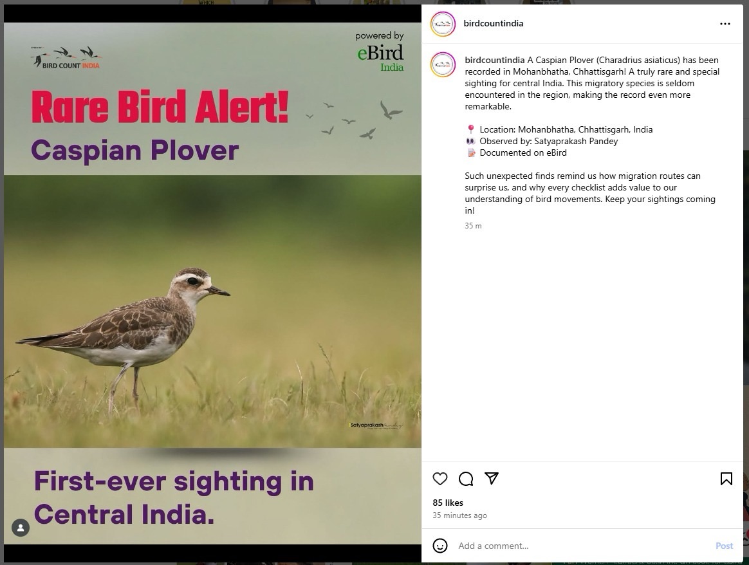Open the emoji picker in comment box
Image resolution: width=749 pixels, height=565 pixels.
pos(440,546)
